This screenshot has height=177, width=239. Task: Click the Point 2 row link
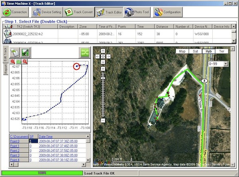[x=15, y=151]
